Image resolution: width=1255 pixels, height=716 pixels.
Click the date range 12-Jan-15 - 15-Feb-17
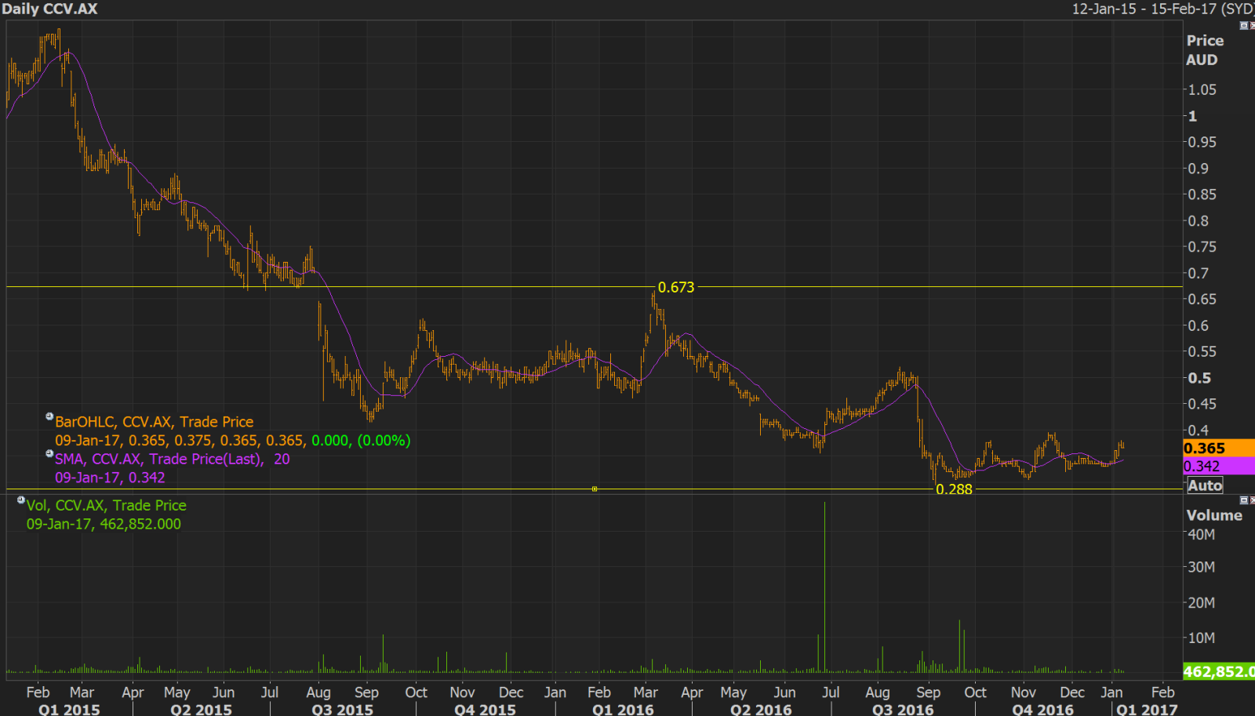click(1162, 9)
